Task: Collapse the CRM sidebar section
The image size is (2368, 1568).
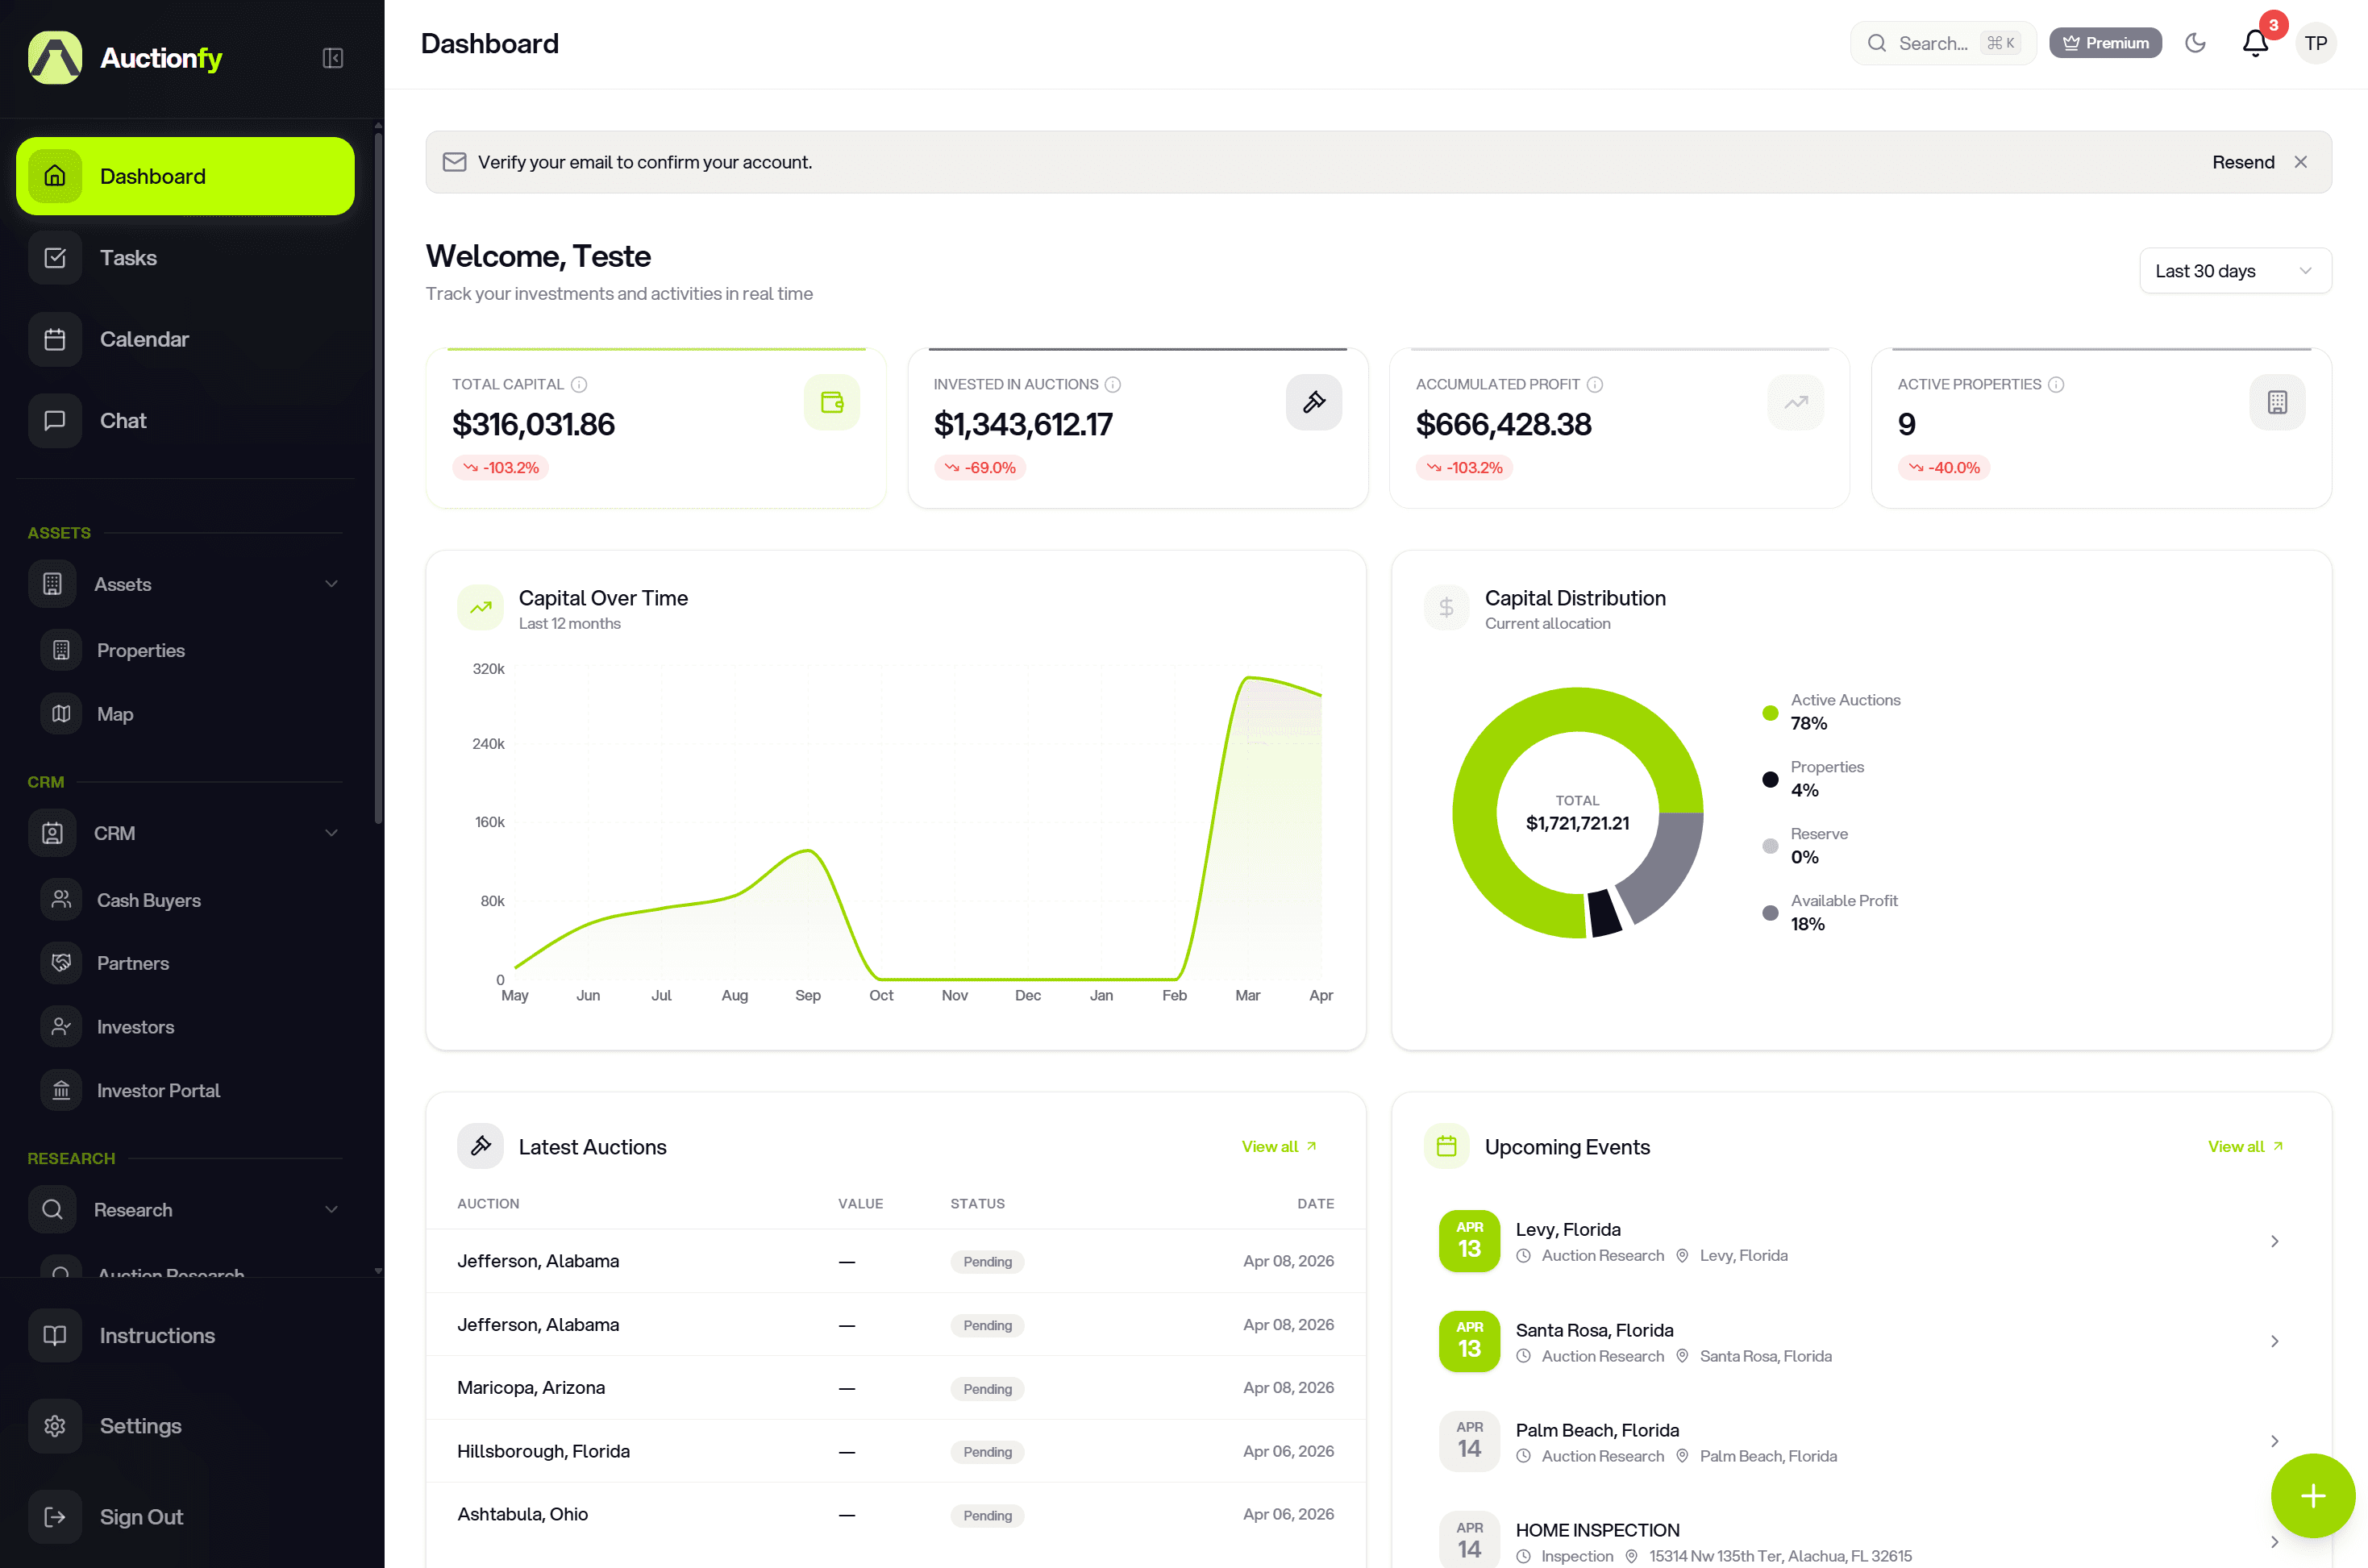Action: (331, 833)
